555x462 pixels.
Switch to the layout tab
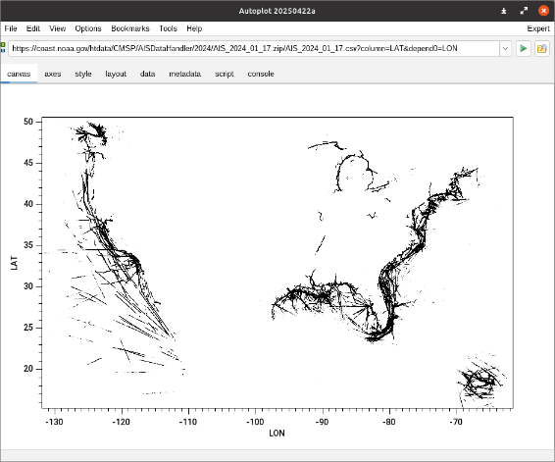coord(116,74)
